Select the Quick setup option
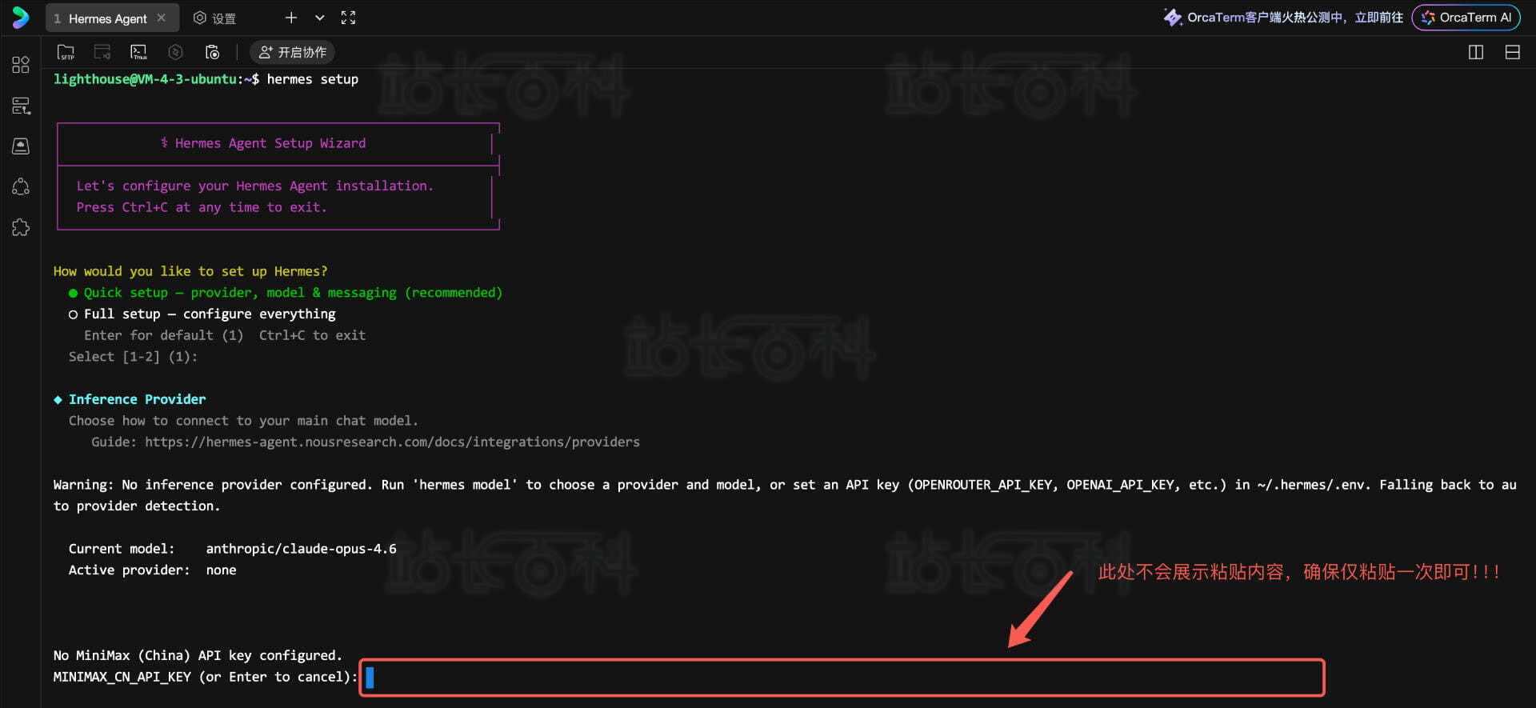 pos(286,293)
